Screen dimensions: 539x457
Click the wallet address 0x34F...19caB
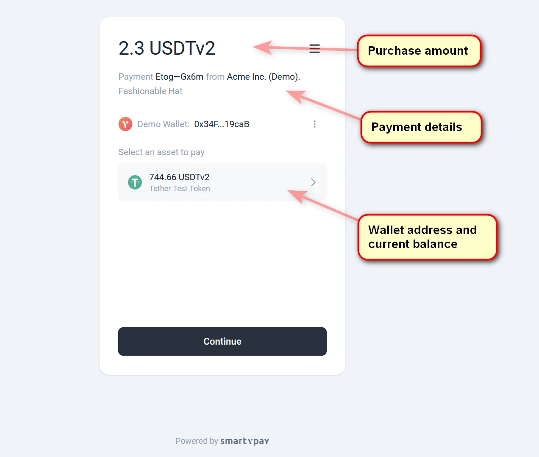point(222,124)
